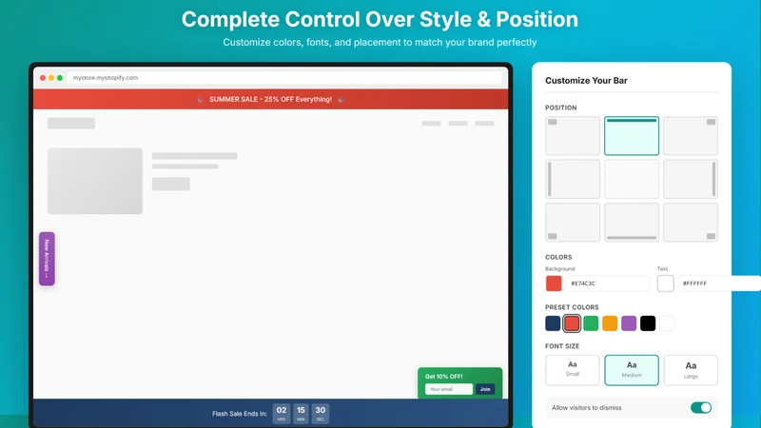The width and height of the screenshot is (761, 428).
Task: Pick the red preset color
Action: (572, 323)
